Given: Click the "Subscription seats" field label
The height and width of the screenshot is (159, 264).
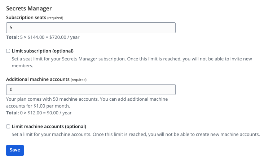Looking at the screenshot, I should point(26,17).
